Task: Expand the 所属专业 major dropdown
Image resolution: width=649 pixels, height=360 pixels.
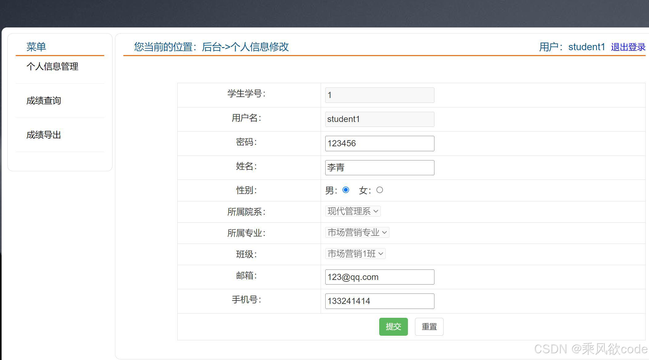Action: [357, 233]
